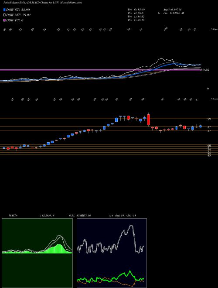
Task: Click the tall red candlestick at the peak
Action: coord(148,120)
